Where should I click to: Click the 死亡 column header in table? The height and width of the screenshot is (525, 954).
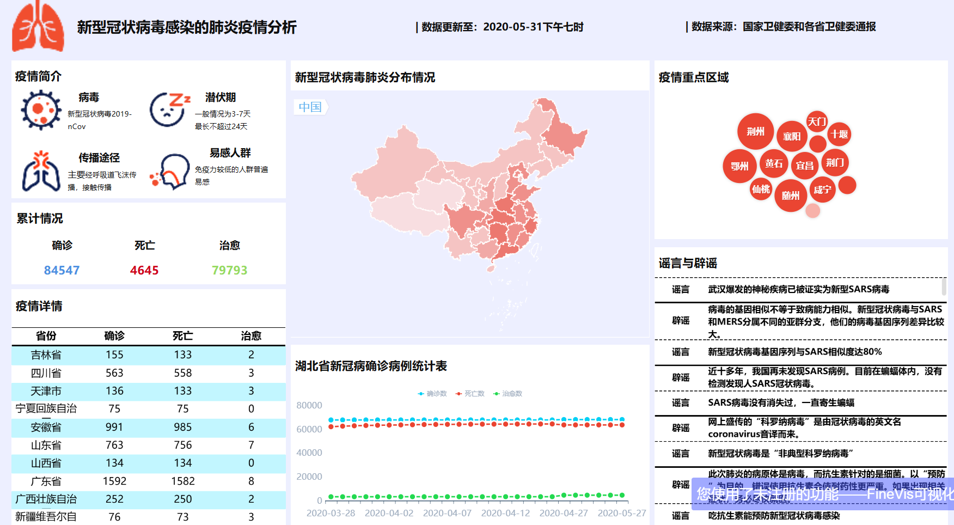[182, 336]
